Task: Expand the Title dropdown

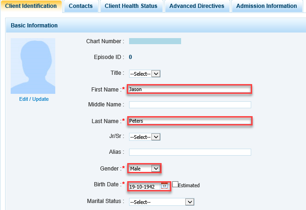Action: coord(144,73)
